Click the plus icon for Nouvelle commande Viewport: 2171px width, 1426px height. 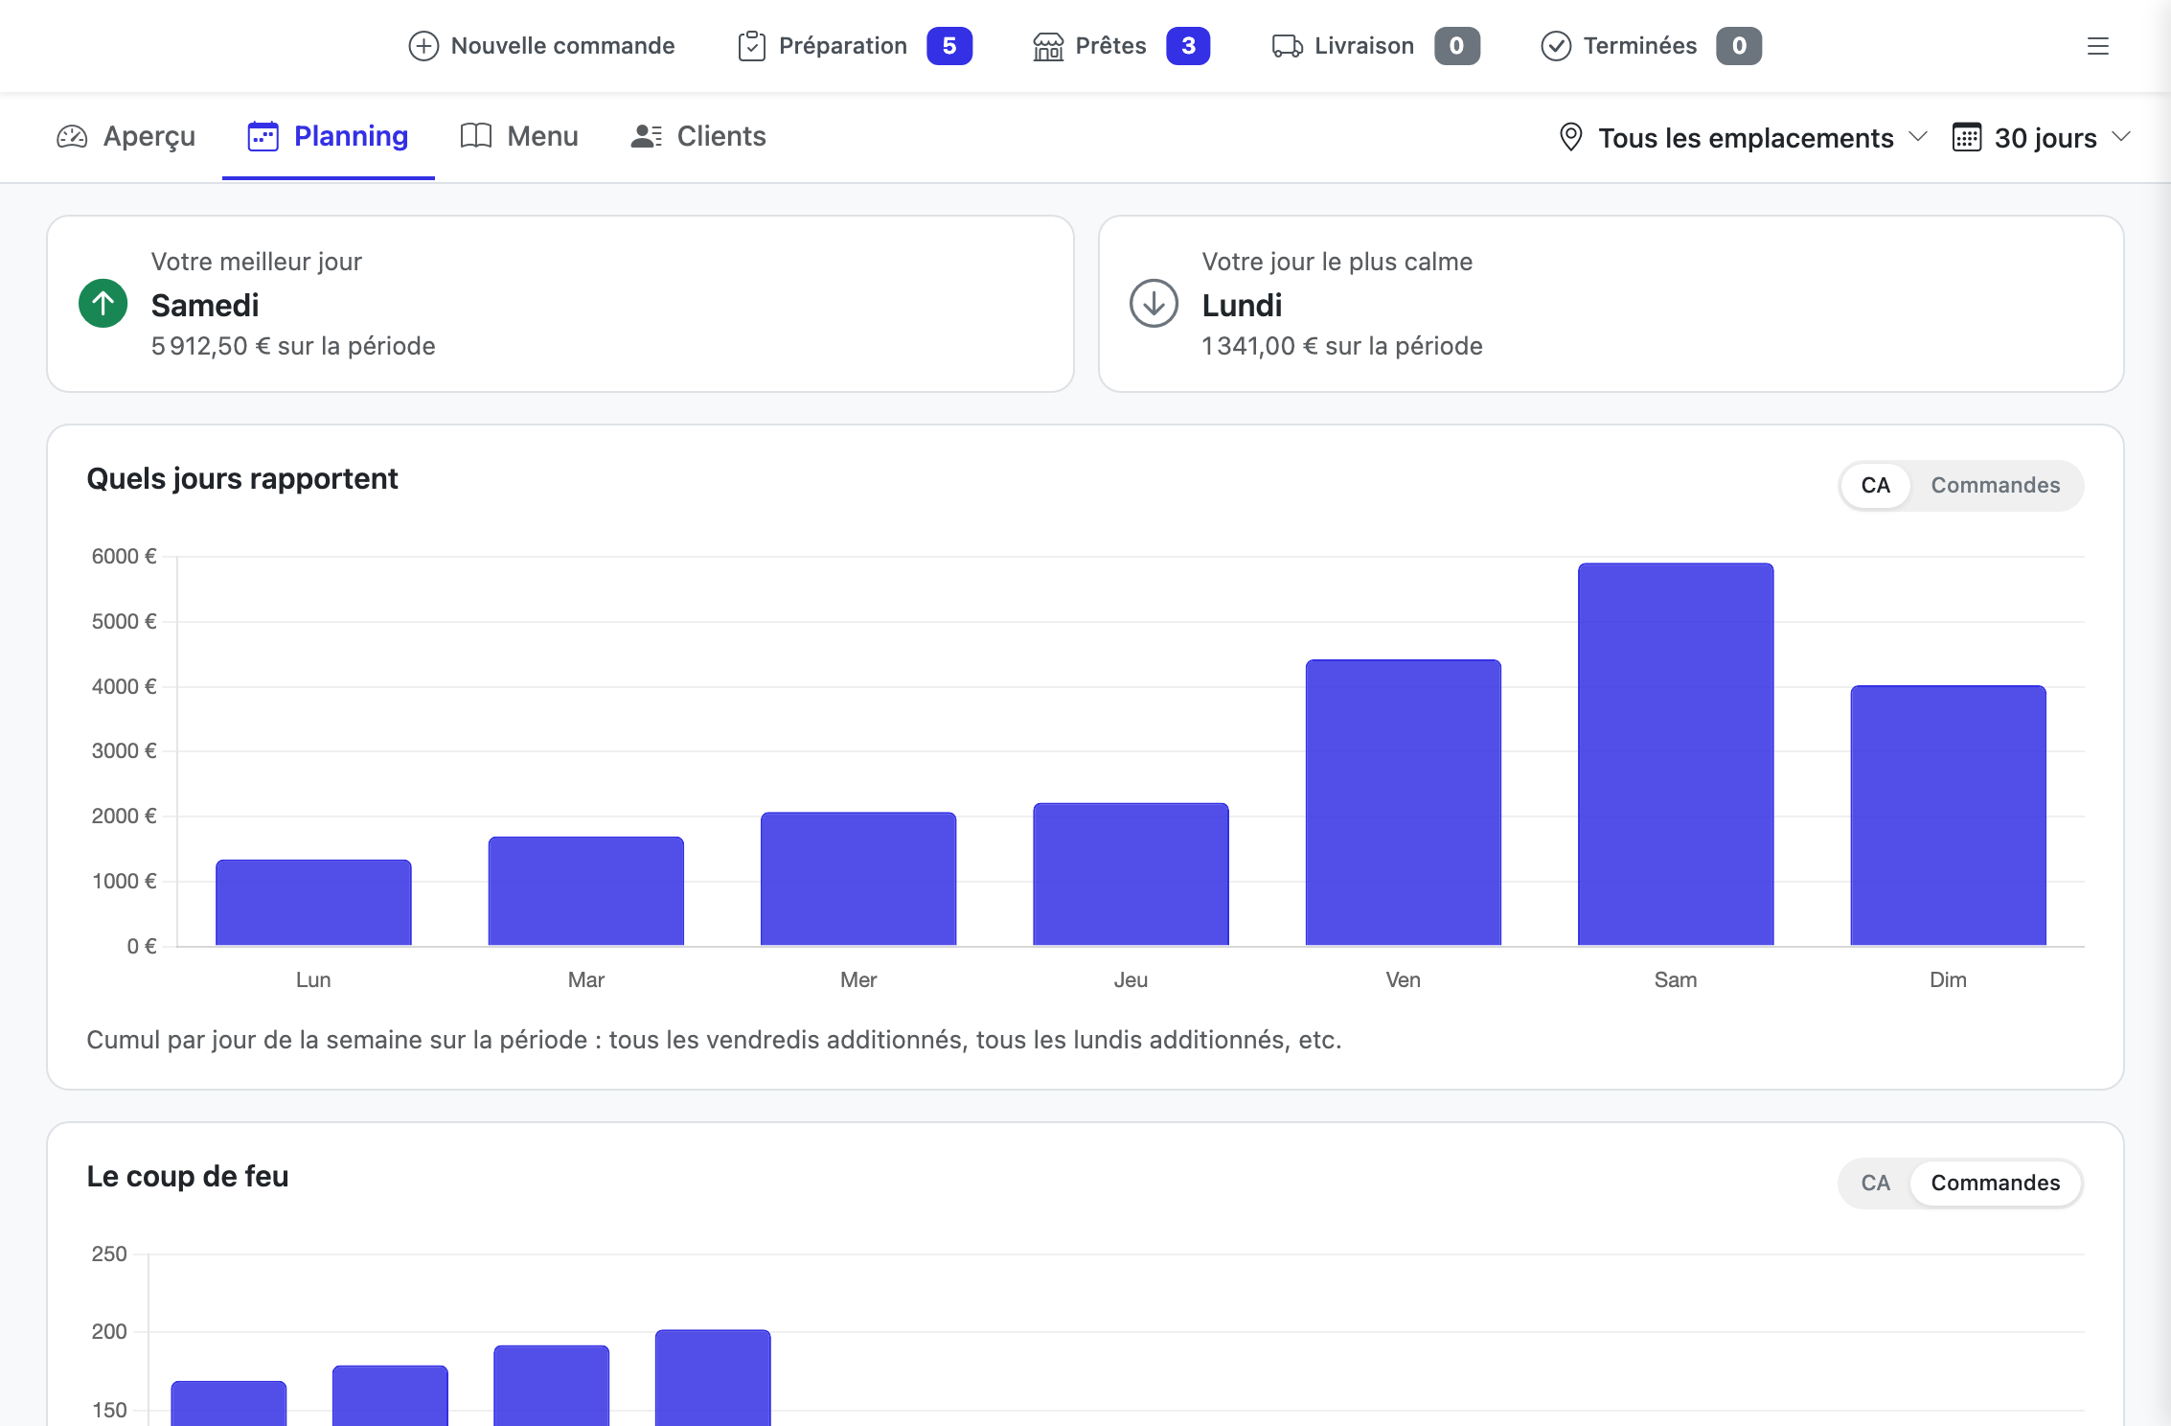point(423,46)
